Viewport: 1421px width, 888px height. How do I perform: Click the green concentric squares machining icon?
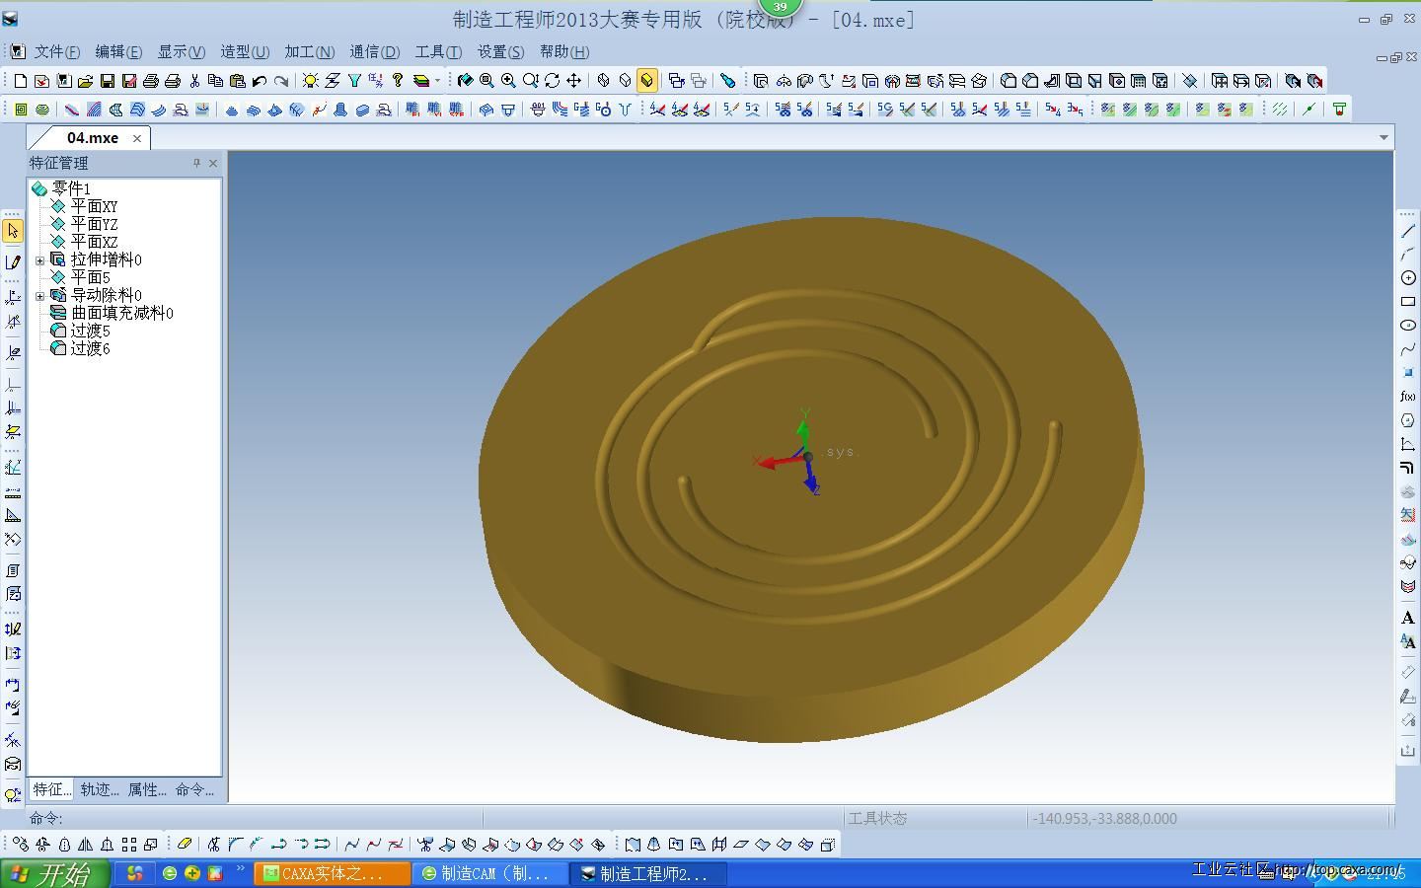tap(21, 110)
